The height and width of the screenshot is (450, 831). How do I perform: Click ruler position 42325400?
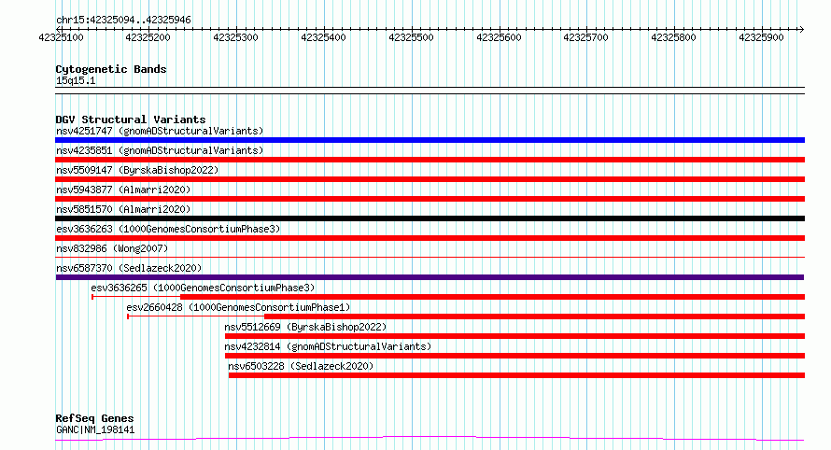(323, 37)
